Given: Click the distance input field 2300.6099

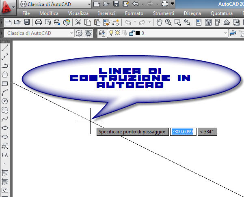Looking at the screenshot, I should click(183, 132).
